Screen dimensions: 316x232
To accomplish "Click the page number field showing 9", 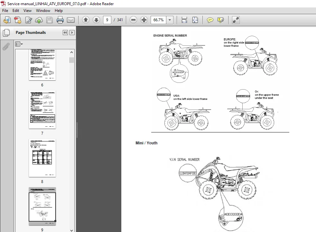I will coord(107,20).
